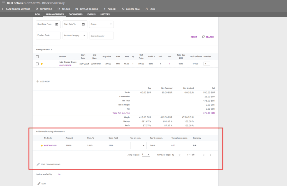This screenshot has width=287, height=186.
Task: Click the Cancel Deal icon
Action: pyautogui.click(x=123, y=9)
